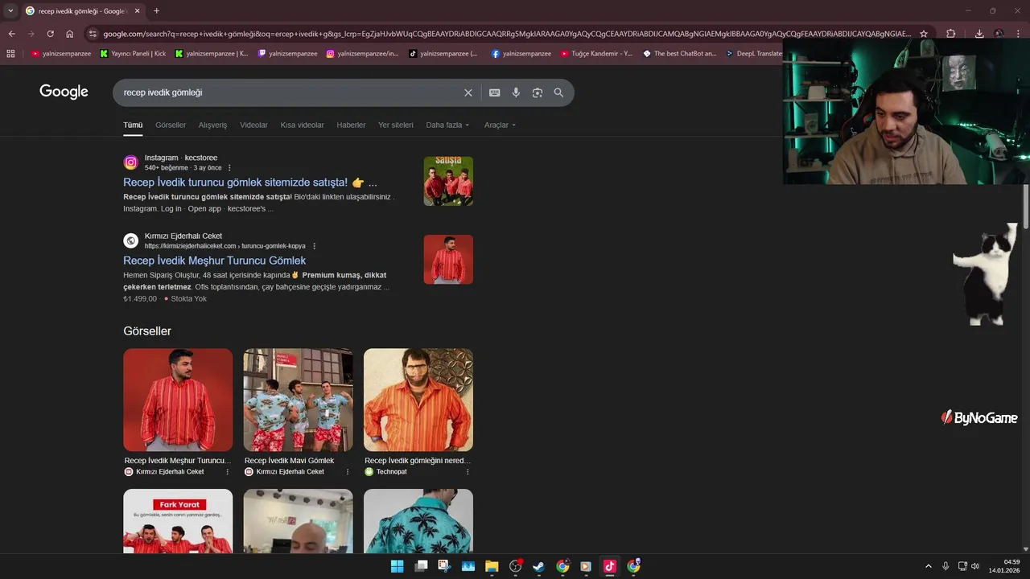View site information icon in the address bar
The width and height of the screenshot is (1030, 579).
point(93,34)
